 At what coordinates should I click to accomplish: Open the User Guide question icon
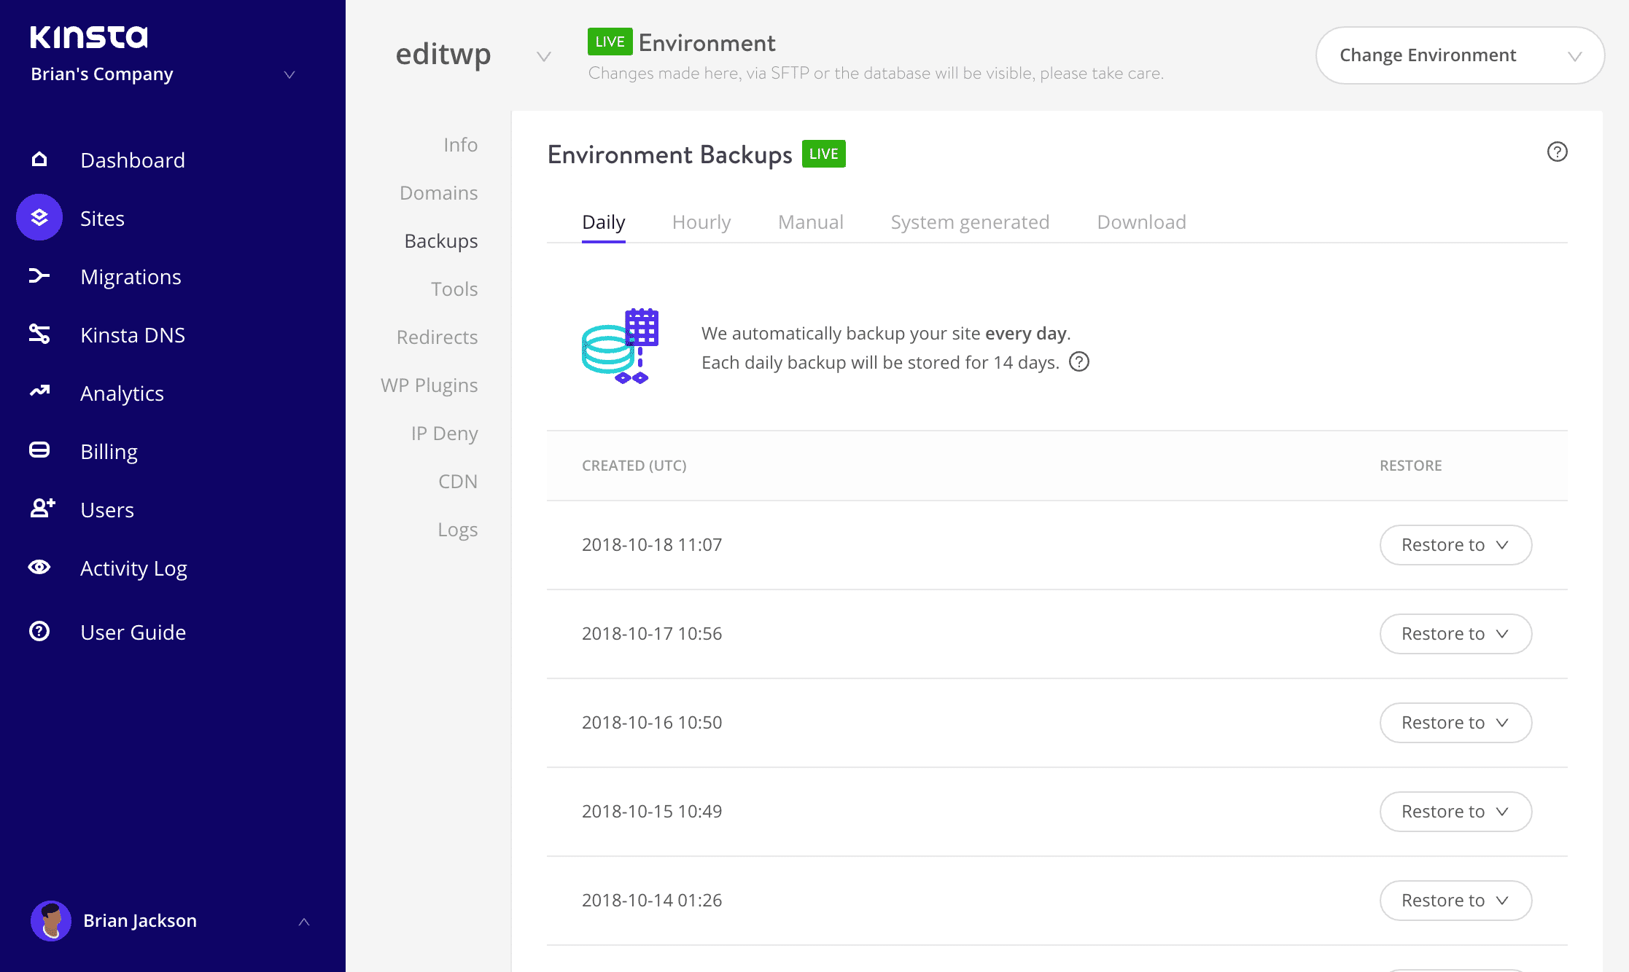(39, 631)
